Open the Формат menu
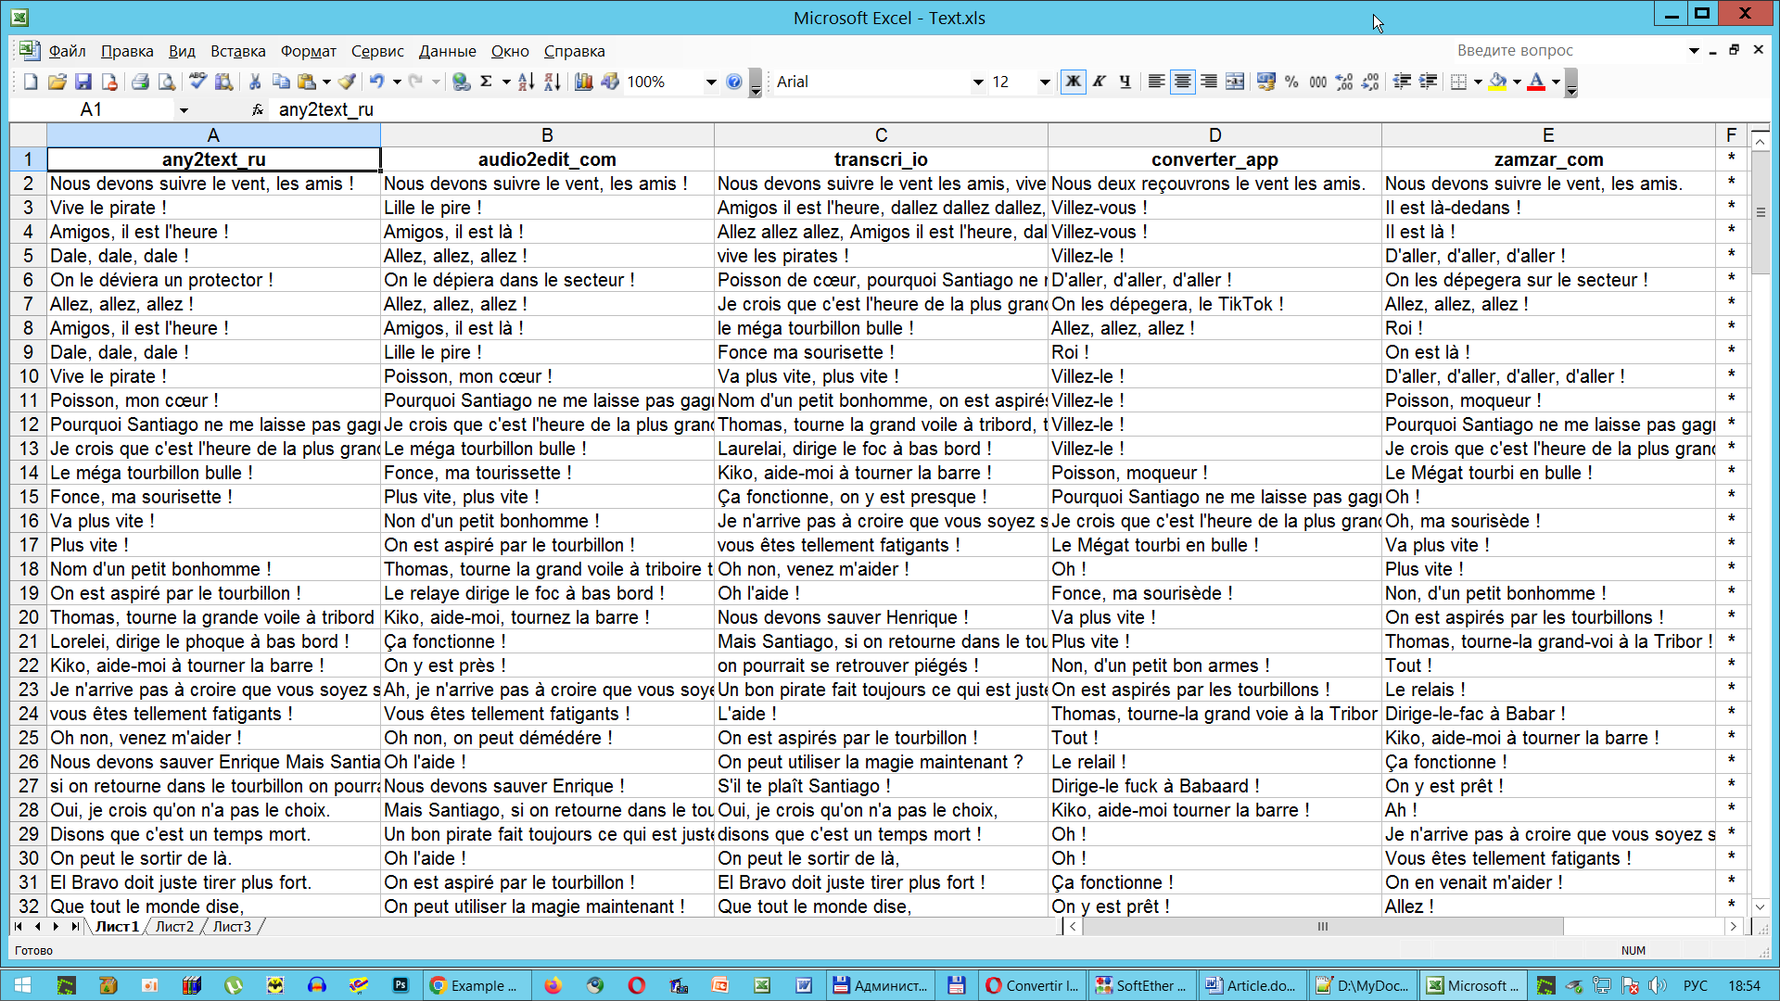The width and height of the screenshot is (1780, 1001). 308,51
